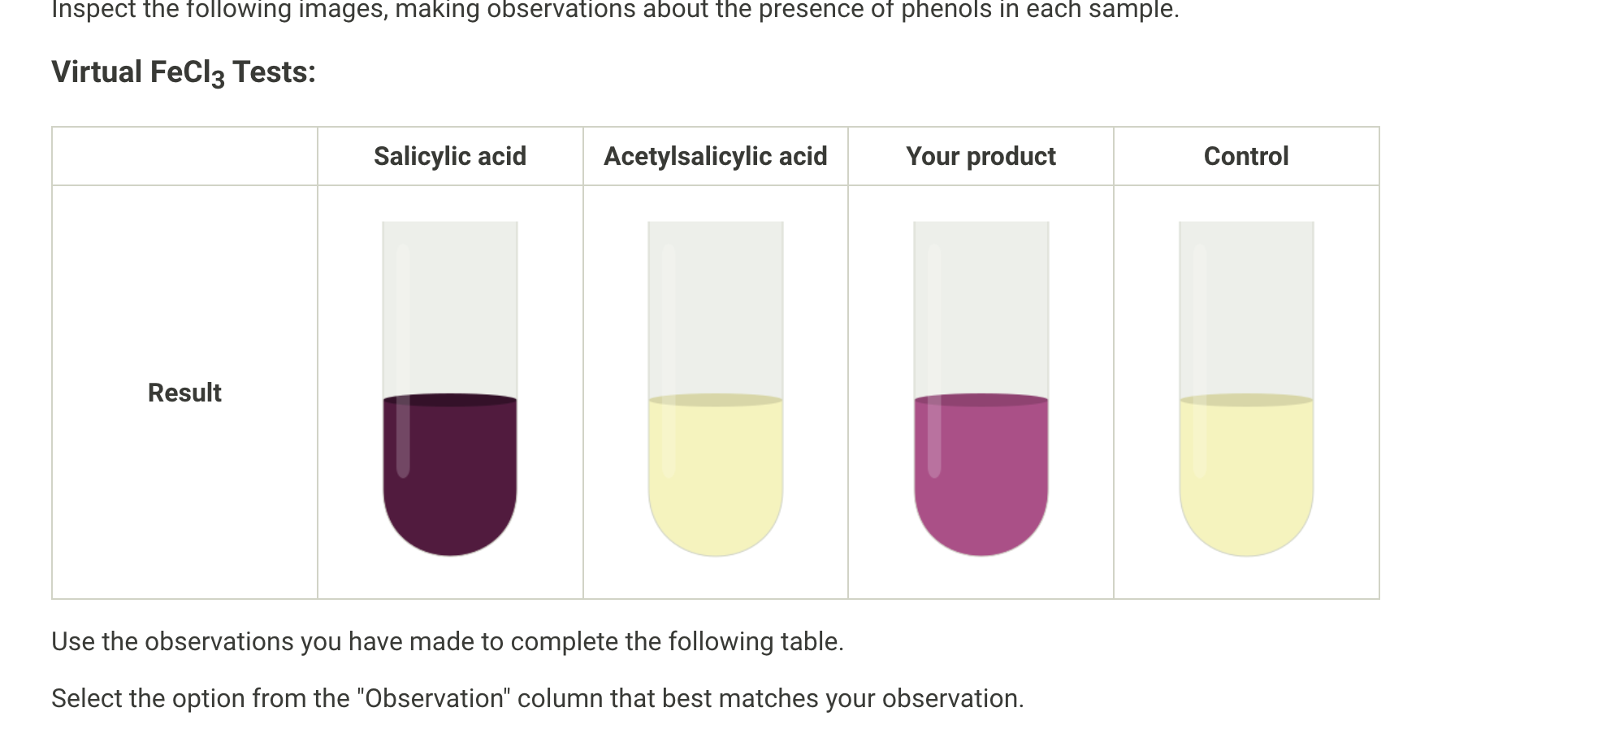Click the word 'phenols' in the top instruction
1615x738 pixels.
click(946, 10)
